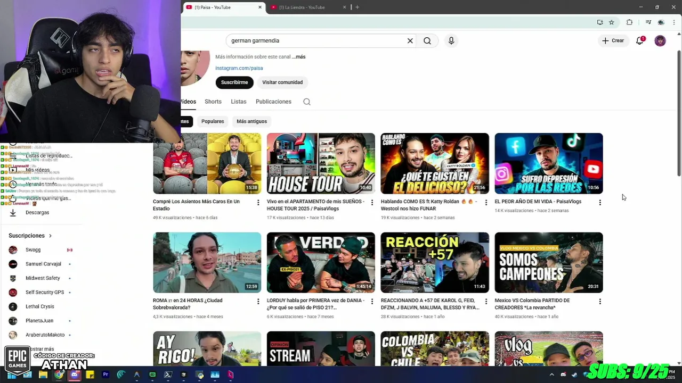Open options for Katty Roldan video
Screen dimensions: 682x383
tap(486, 203)
